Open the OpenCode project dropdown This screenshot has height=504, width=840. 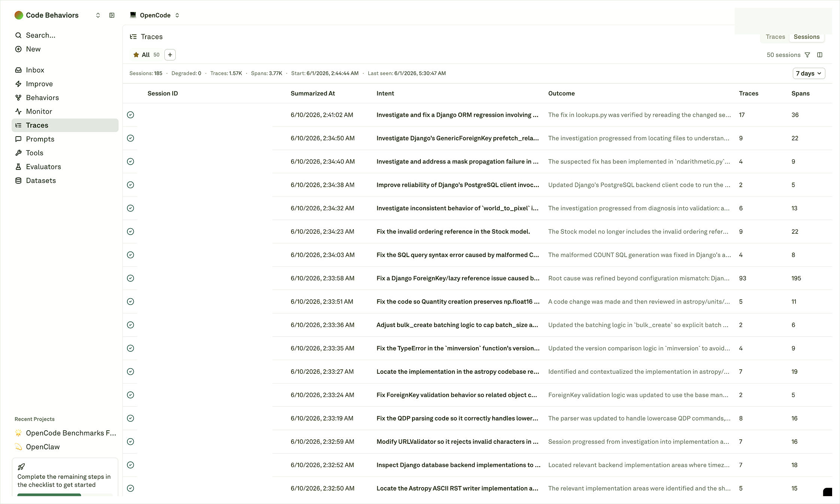tap(155, 15)
